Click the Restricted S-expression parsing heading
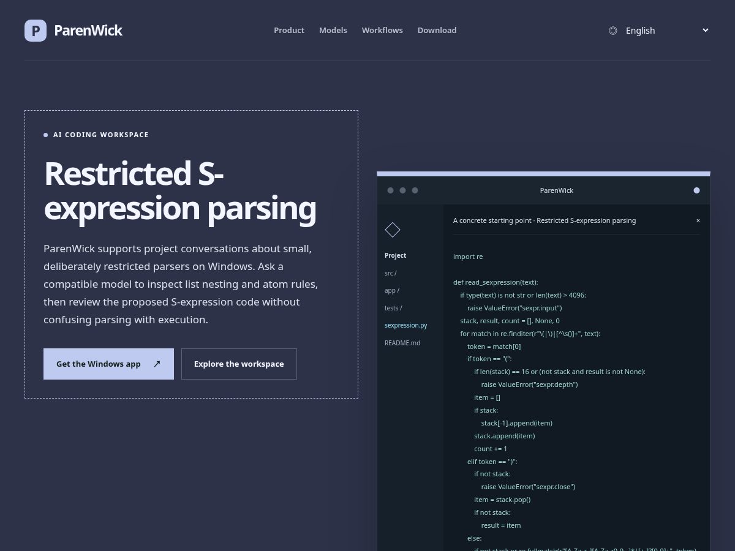Image resolution: width=735 pixels, height=551 pixels. pyautogui.click(x=180, y=190)
